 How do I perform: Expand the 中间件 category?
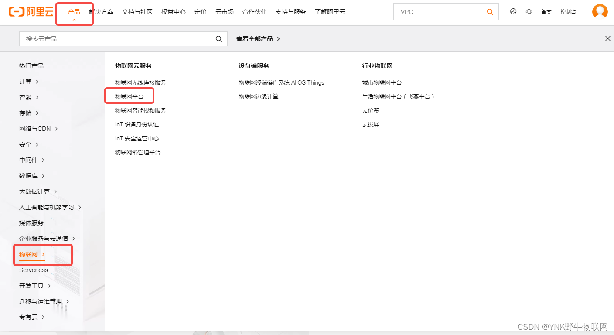pos(32,160)
